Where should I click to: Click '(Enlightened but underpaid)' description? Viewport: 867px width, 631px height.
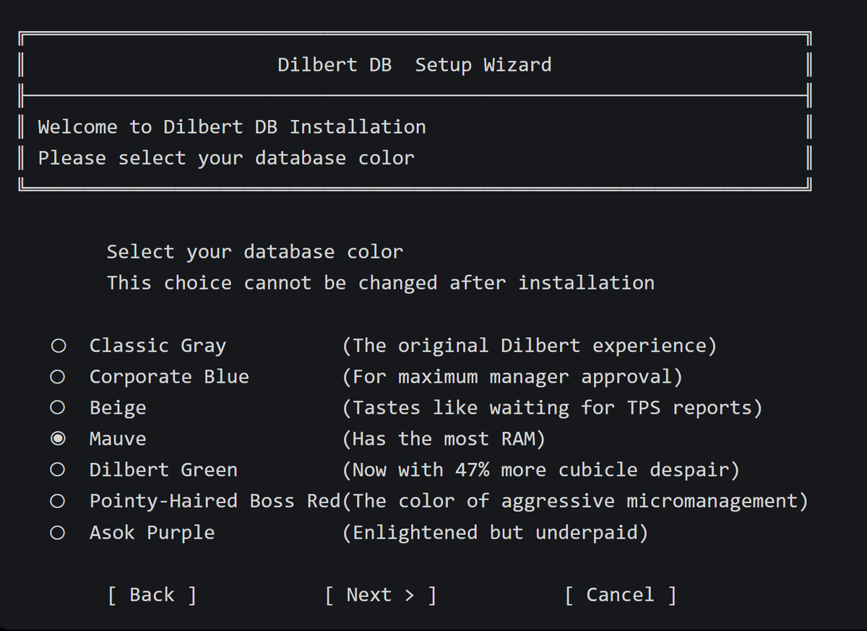click(495, 533)
